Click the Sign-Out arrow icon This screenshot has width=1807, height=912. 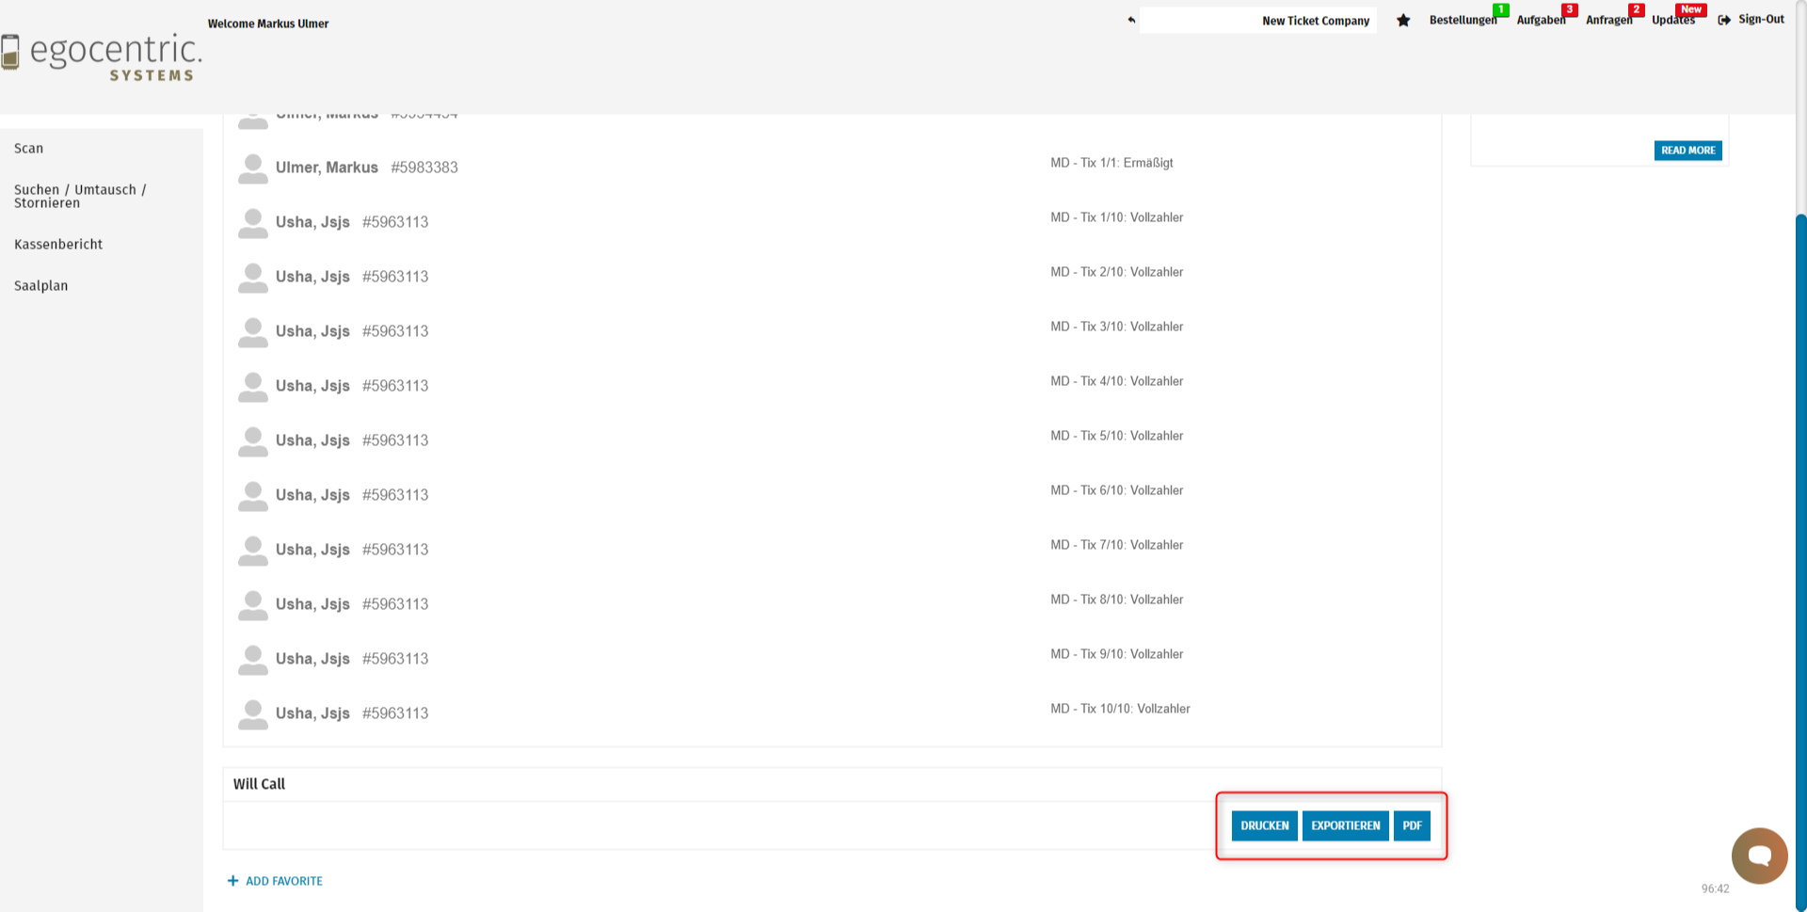[x=1724, y=20]
